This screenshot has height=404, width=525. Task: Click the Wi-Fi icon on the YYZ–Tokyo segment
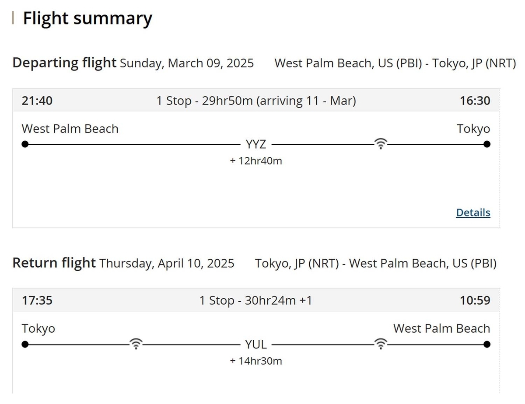(x=381, y=144)
